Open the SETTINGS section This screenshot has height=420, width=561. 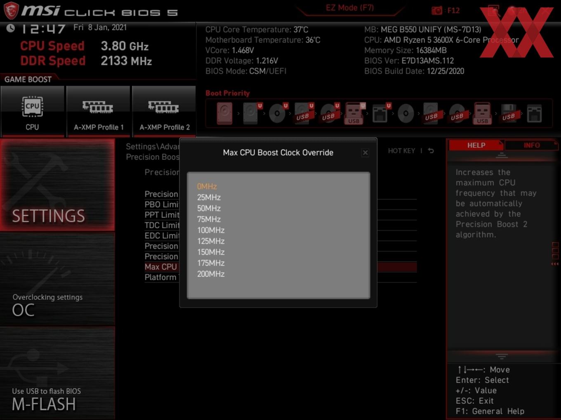57,185
